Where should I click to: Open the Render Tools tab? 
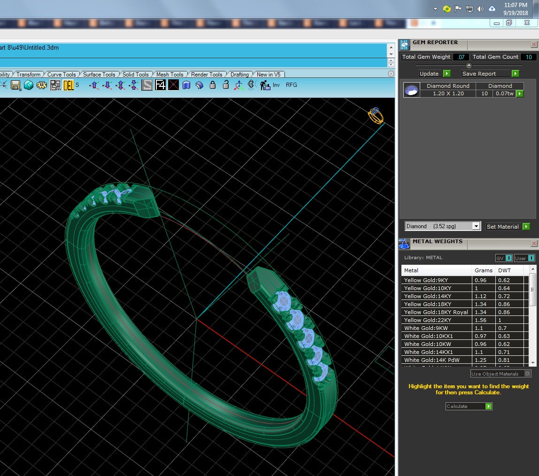[x=206, y=75]
